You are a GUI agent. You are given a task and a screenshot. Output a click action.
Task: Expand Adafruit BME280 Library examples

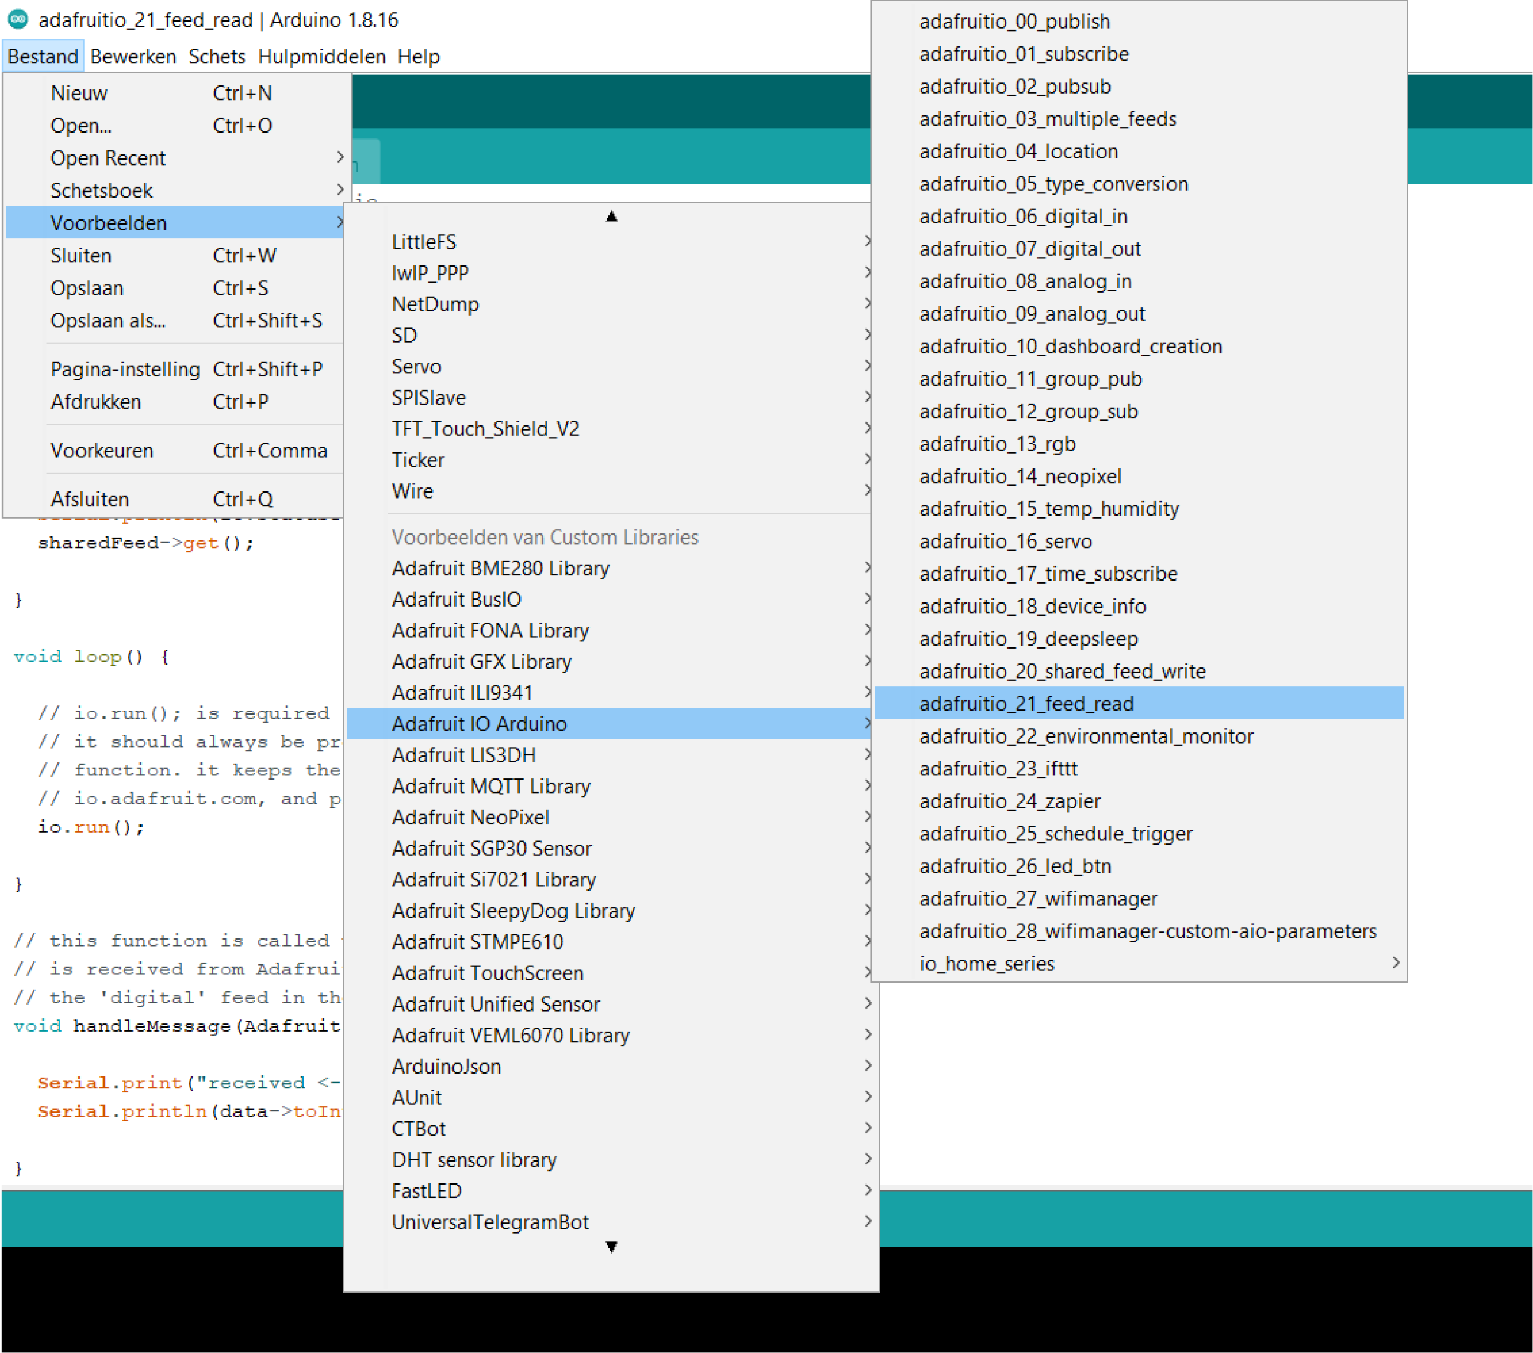tap(610, 568)
